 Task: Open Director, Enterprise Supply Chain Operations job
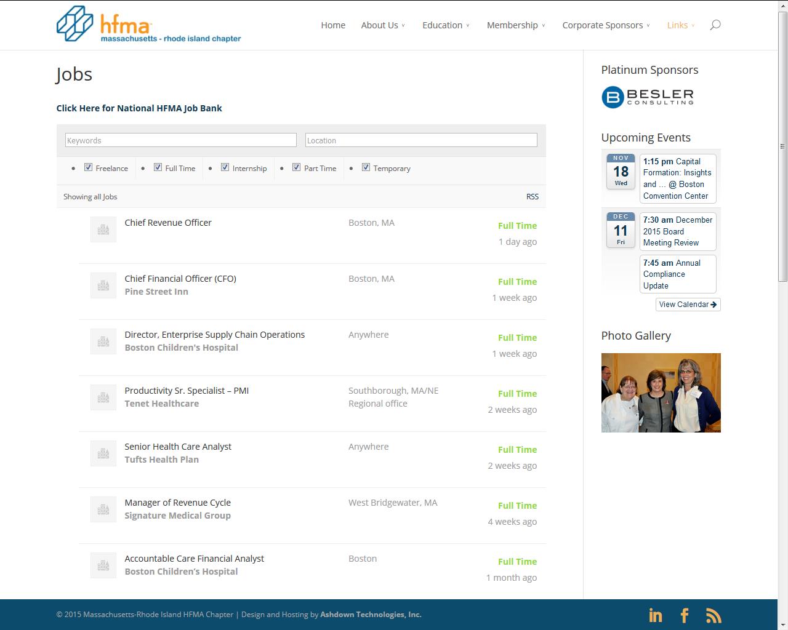(x=215, y=335)
